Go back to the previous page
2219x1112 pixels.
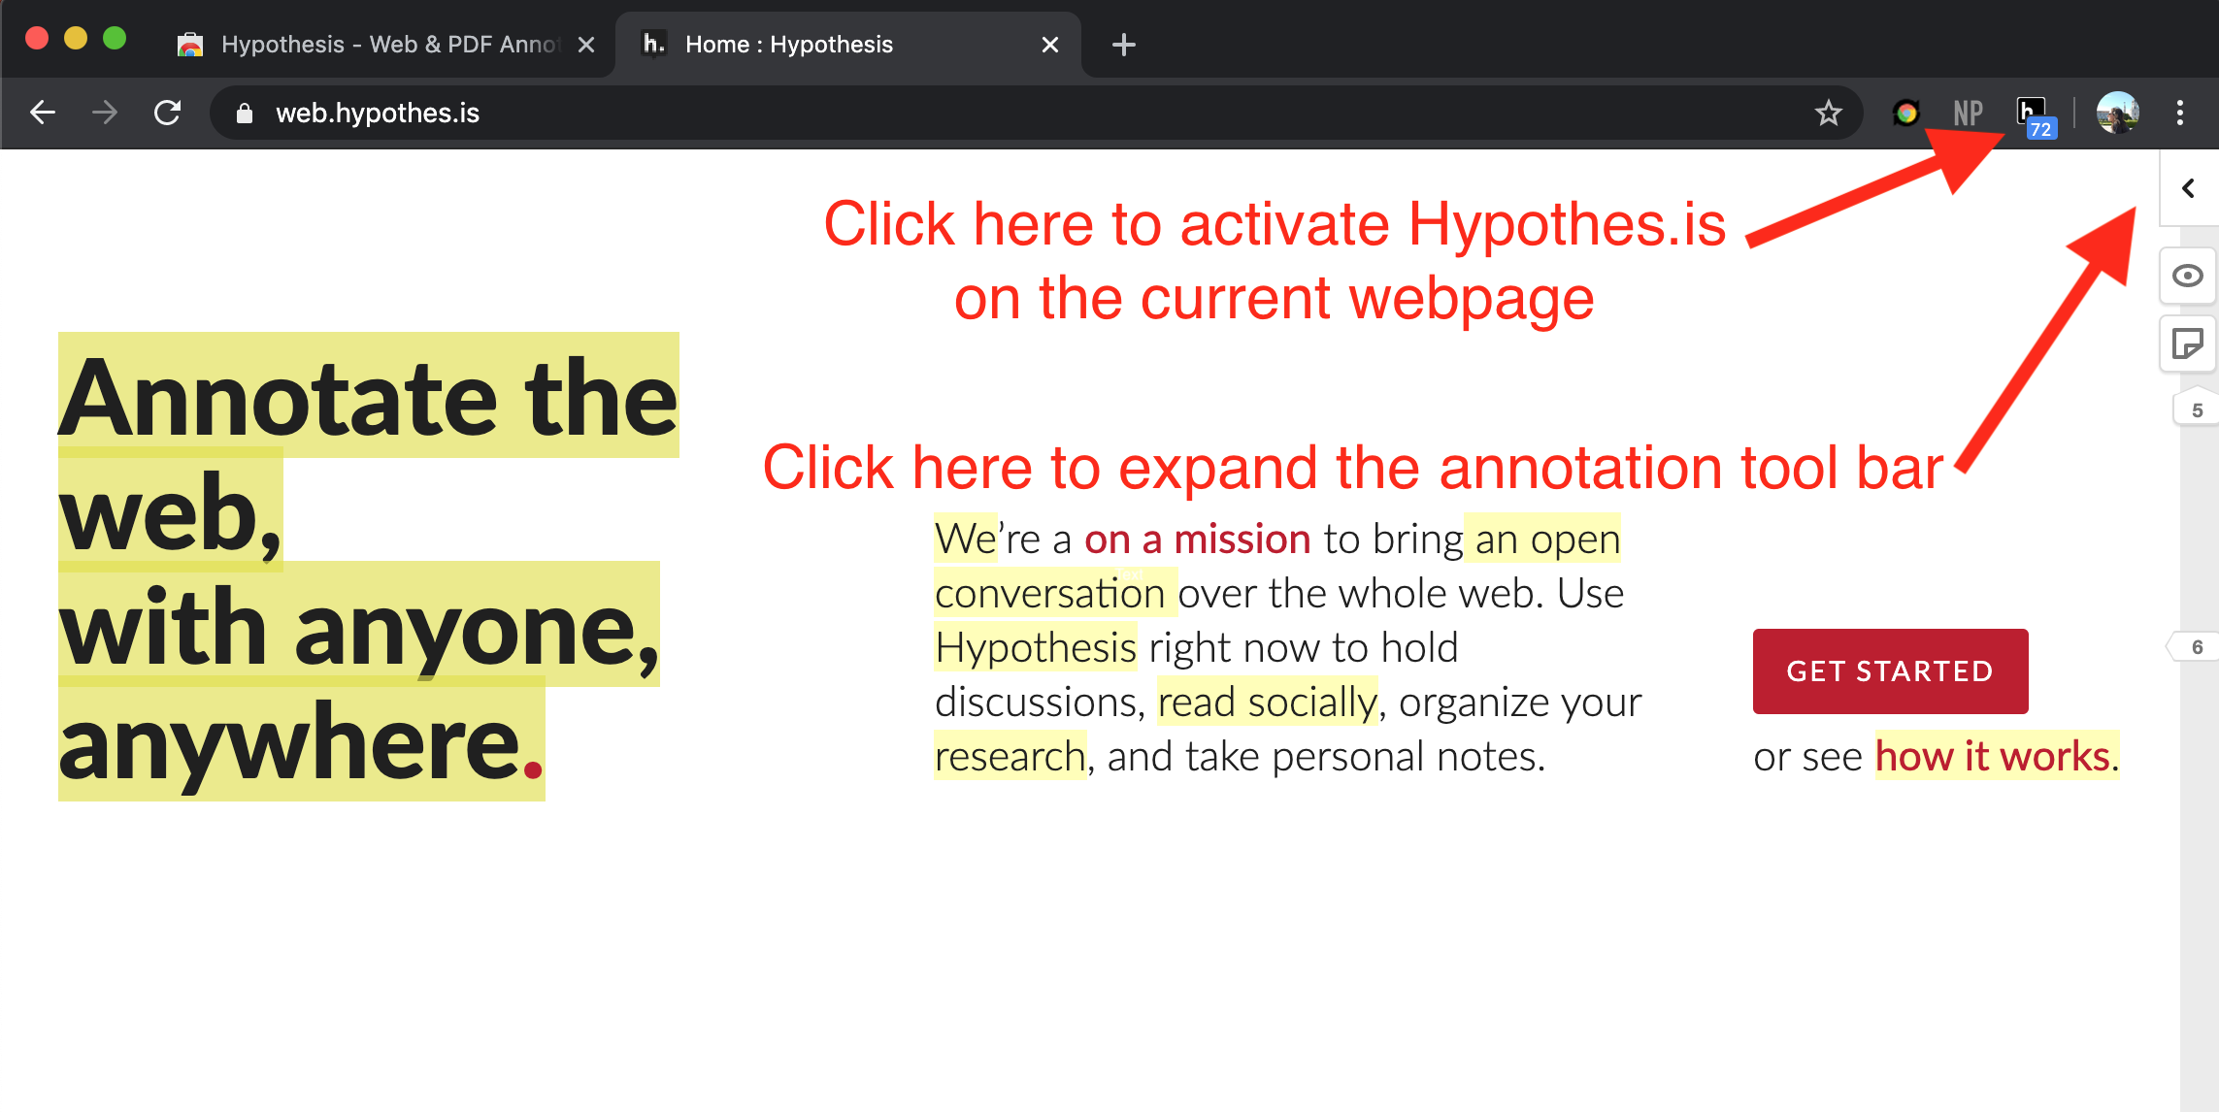click(x=43, y=114)
